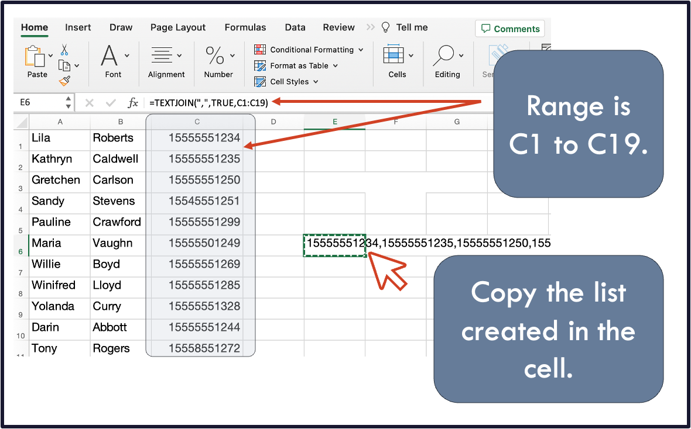The width and height of the screenshot is (691, 429).
Task: Switch to the Formulas ribbon tab
Action: [245, 27]
